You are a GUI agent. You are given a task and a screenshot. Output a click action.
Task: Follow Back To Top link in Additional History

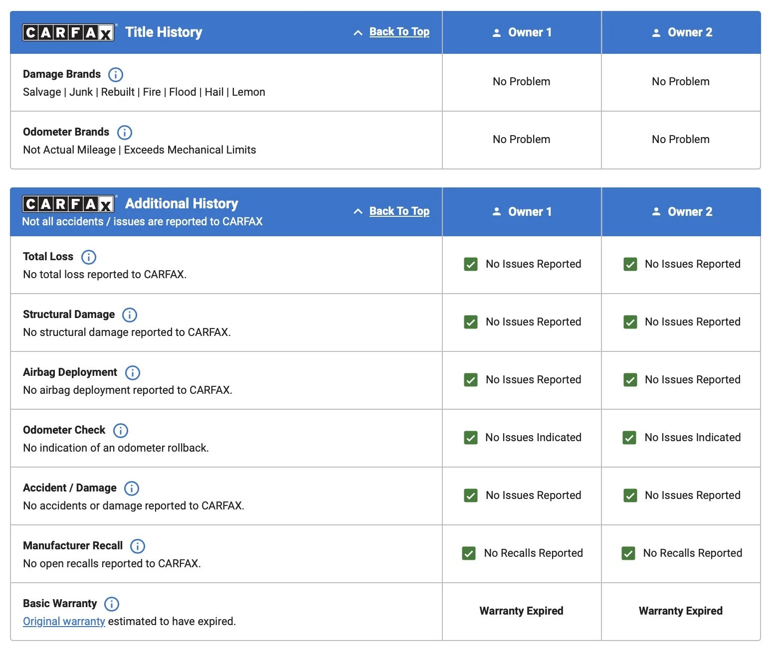pyautogui.click(x=399, y=211)
